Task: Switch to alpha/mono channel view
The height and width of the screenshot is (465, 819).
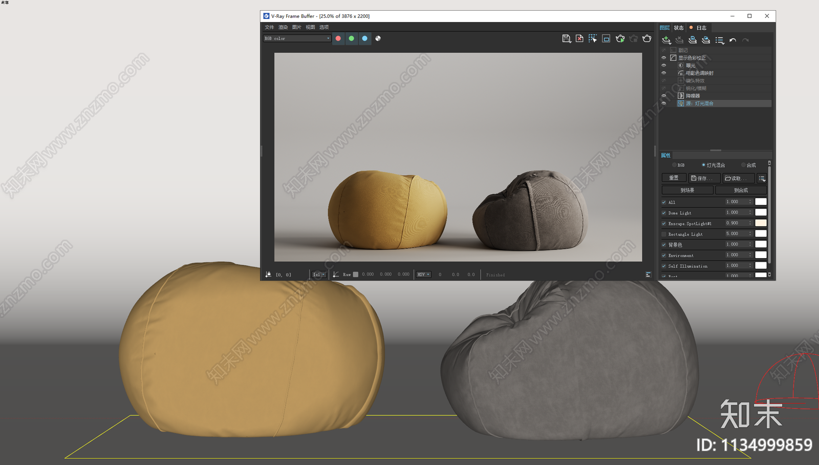Action: click(378, 38)
